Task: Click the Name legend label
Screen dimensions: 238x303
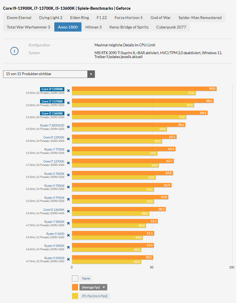Action: (x=86, y=278)
